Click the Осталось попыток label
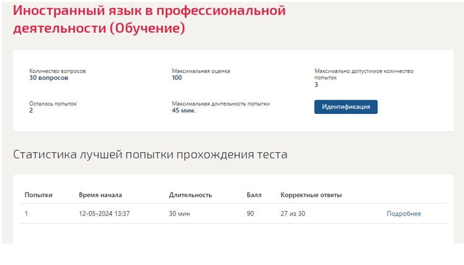 53,103
